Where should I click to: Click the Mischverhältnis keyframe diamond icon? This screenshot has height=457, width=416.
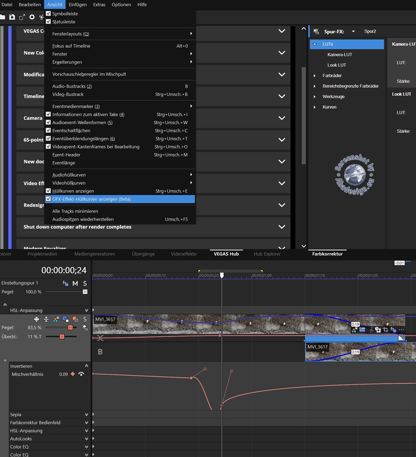pos(73,374)
